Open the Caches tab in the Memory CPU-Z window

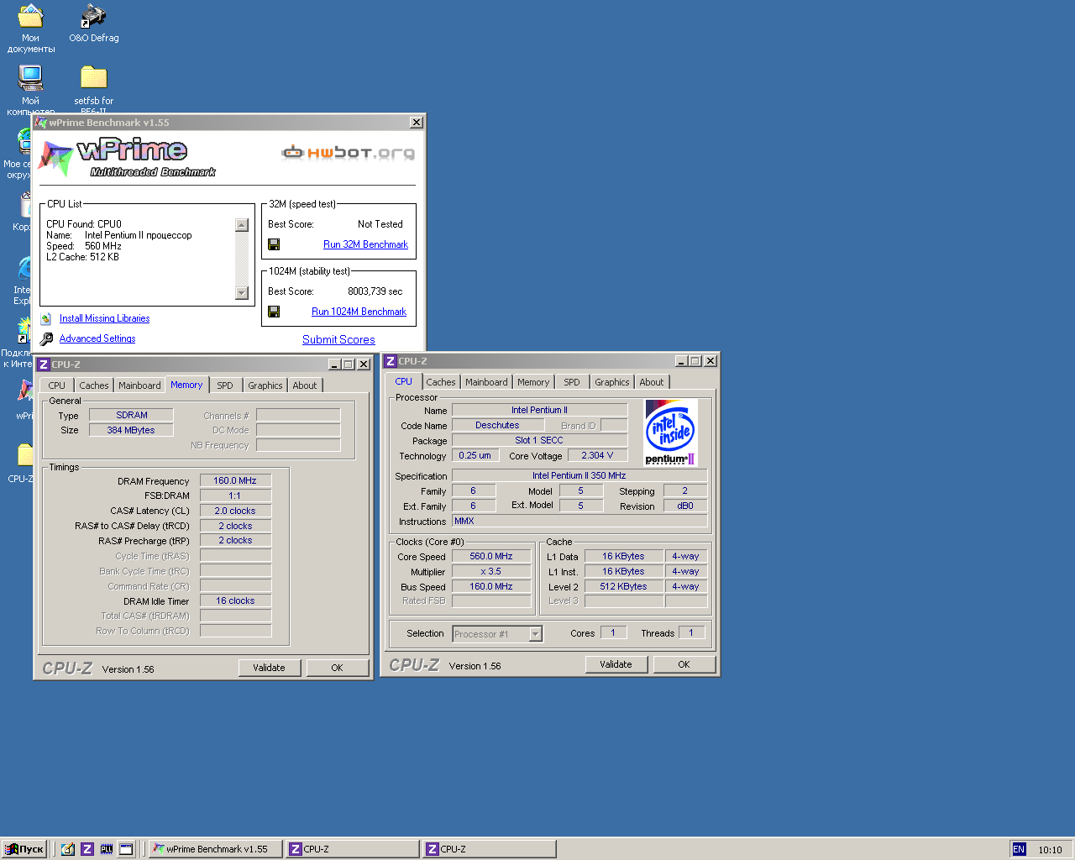click(x=94, y=385)
